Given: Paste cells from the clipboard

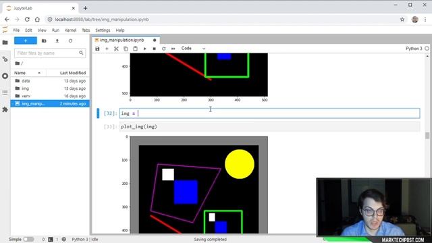Looking at the screenshot, I should tap(135, 49).
